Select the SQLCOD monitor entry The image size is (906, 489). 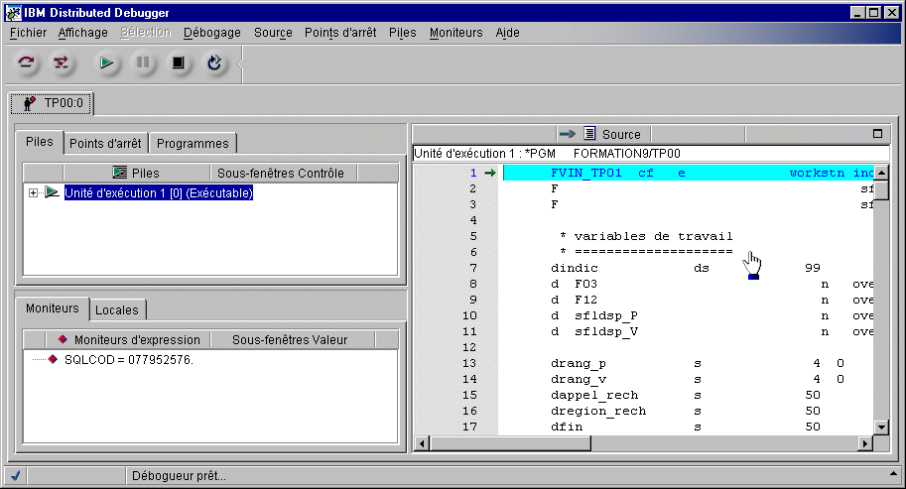click(128, 359)
